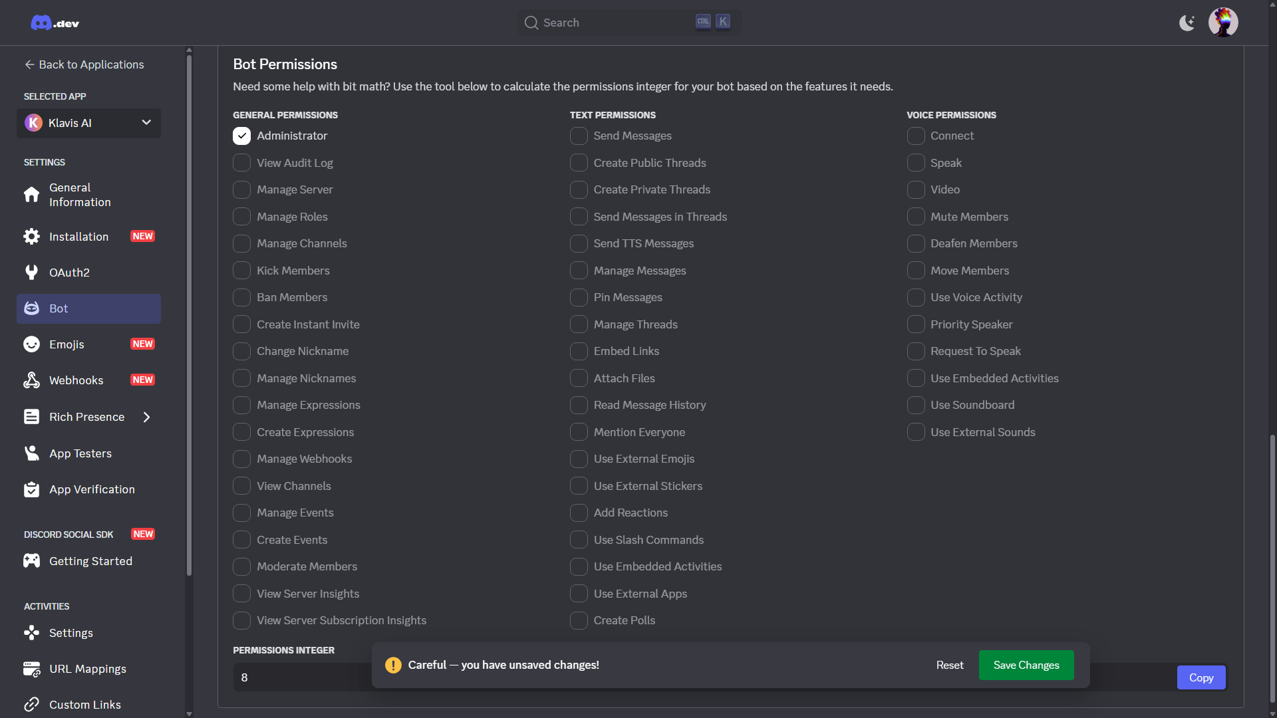
Task: Click the App Verification clipboard icon
Action: click(x=31, y=489)
